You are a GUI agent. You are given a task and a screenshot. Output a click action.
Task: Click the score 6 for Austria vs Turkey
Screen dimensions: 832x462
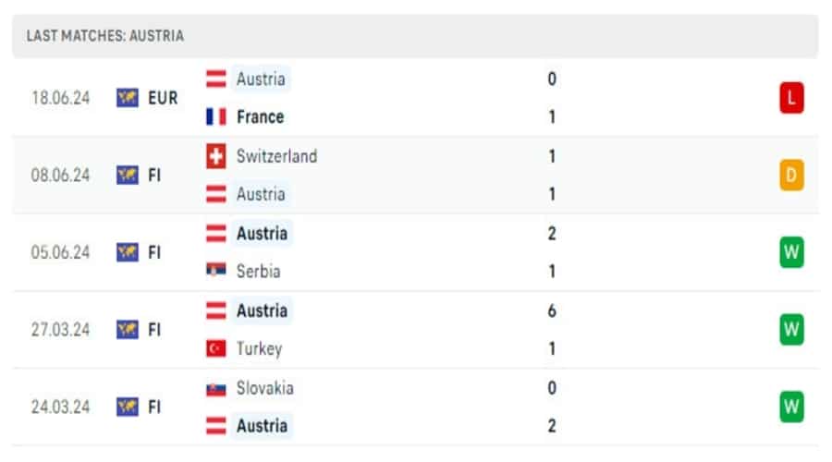point(552,310)
